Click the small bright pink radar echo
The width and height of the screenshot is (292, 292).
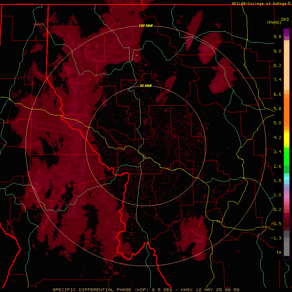(137, 55)
